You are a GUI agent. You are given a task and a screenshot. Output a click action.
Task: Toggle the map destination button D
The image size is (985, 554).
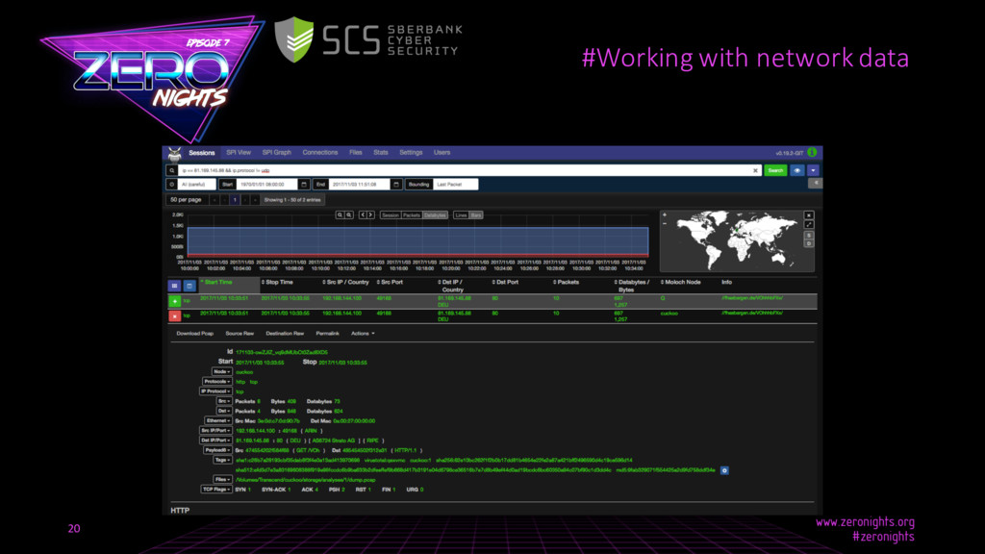809,243
